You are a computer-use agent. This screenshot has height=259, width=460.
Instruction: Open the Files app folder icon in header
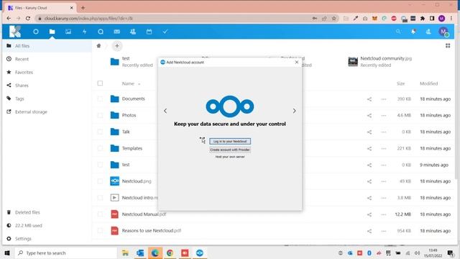click(x=52, y=32)
